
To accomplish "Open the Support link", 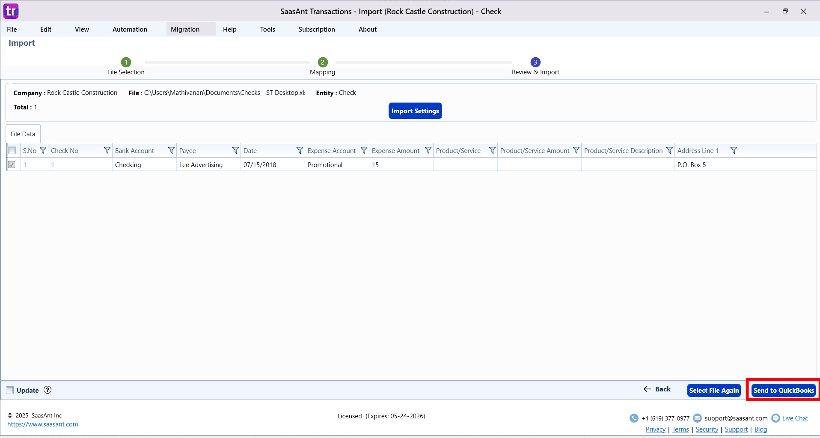I will (x=736, y=429).
